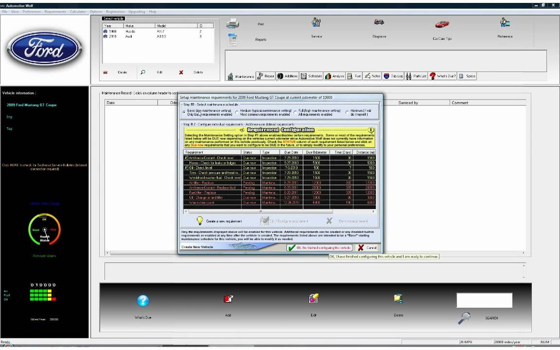The width and height of the screenshot is (560, 350).
Task: Sort by the Due Odometer column header
Action: click(316, 152)
